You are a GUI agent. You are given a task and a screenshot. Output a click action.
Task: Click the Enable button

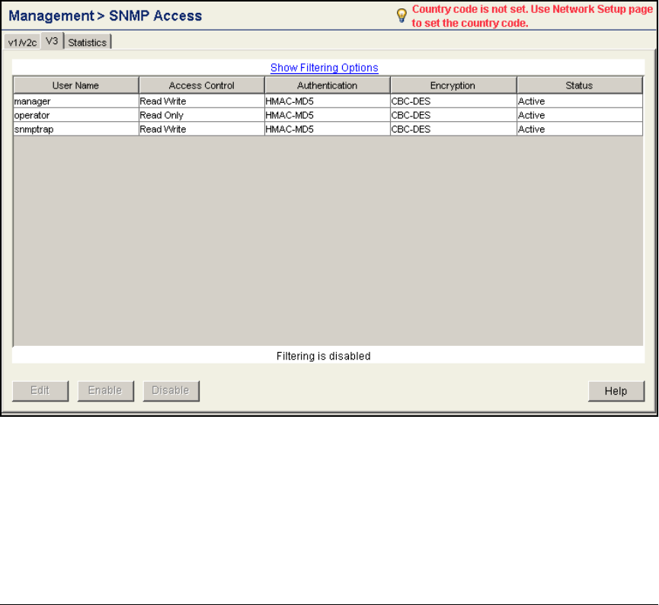point(105,391)
